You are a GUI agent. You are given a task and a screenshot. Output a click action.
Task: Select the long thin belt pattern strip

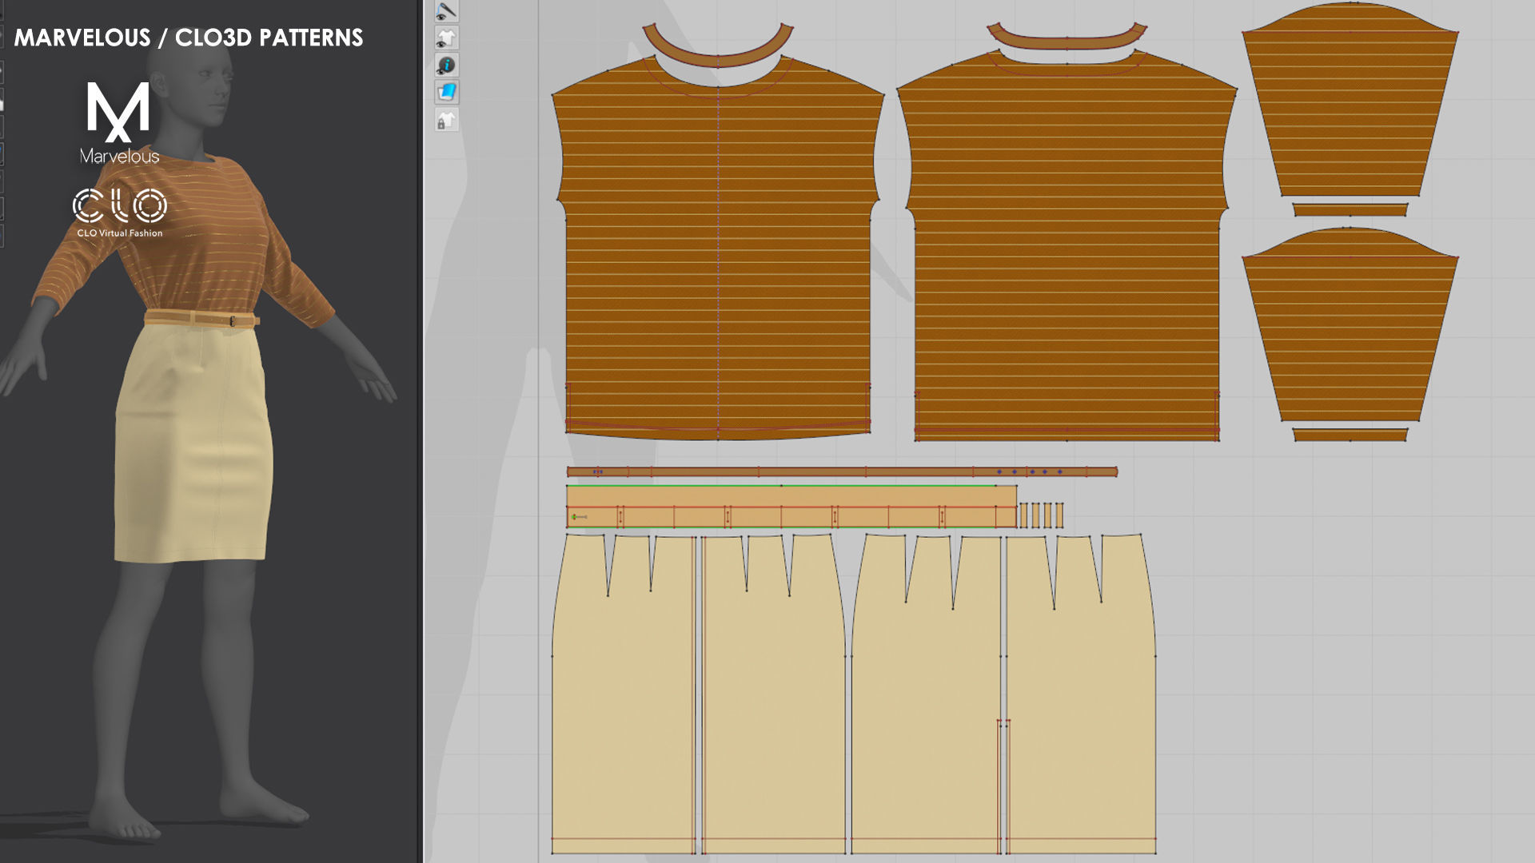click(x=842, y=472)
